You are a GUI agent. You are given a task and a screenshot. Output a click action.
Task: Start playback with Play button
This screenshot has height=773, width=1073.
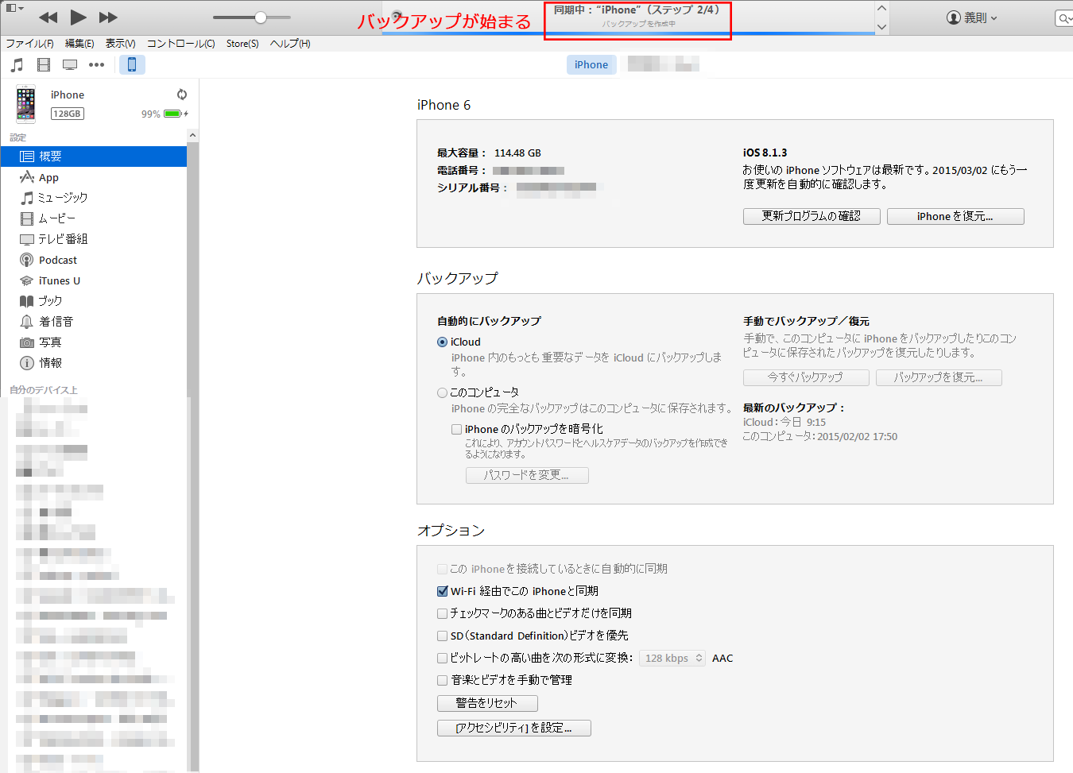pos(78,17)
